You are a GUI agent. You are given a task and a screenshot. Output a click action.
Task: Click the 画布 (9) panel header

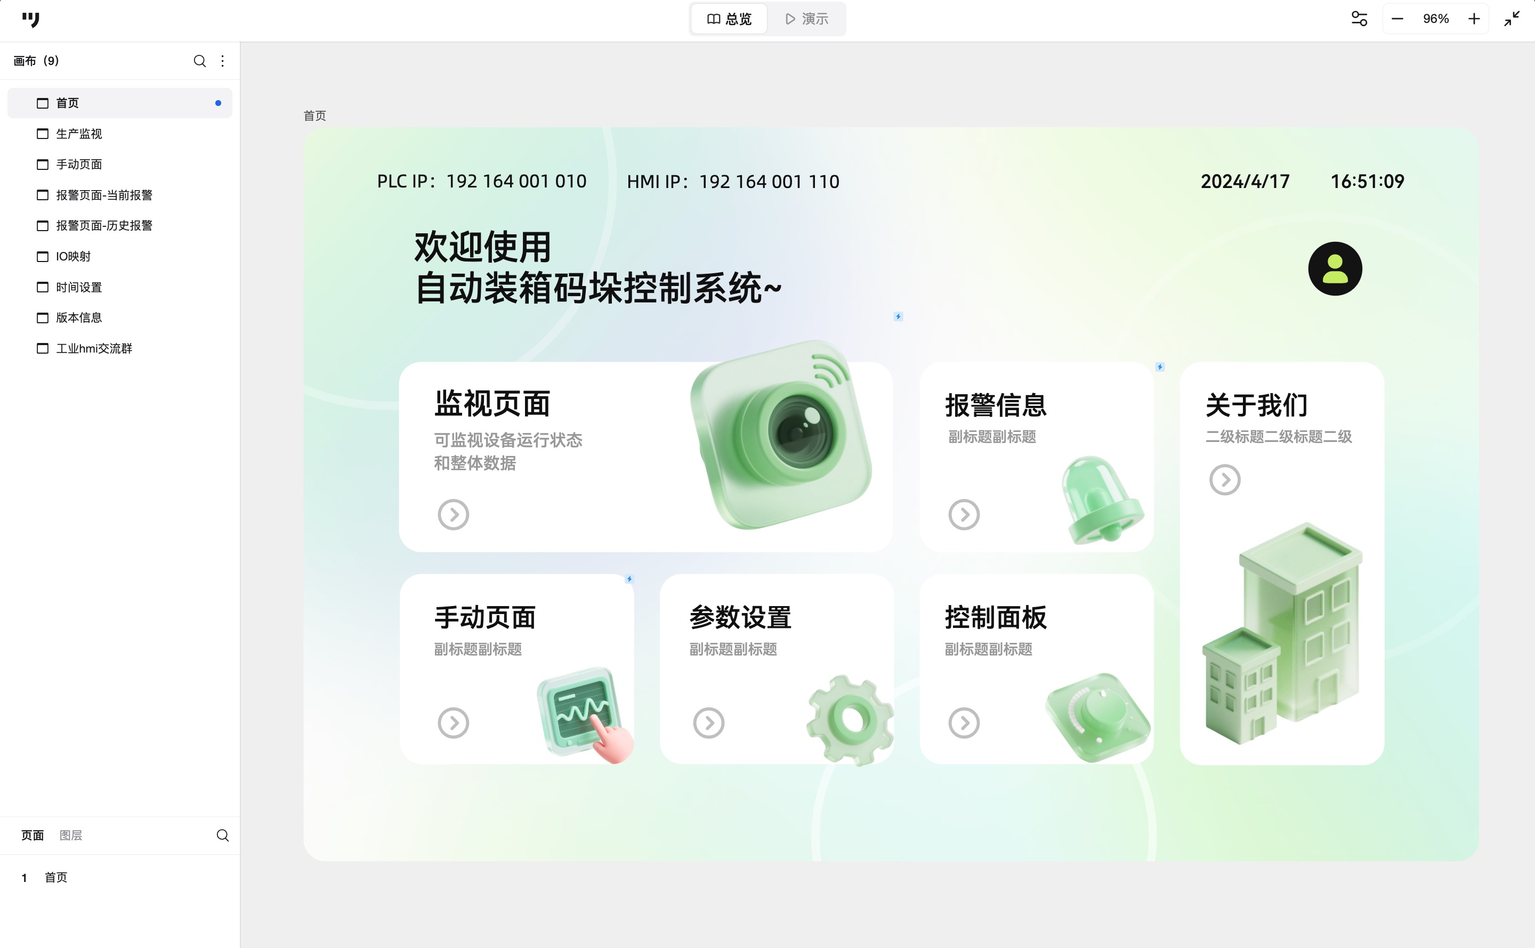pyautogui.click(x=36, y=61)
